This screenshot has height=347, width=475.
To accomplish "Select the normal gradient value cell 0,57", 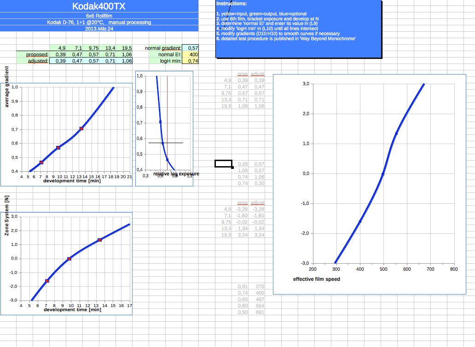I will point(190,48).
